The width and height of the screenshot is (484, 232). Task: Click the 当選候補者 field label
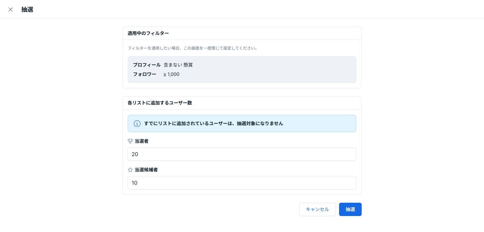tap(146, 170)
